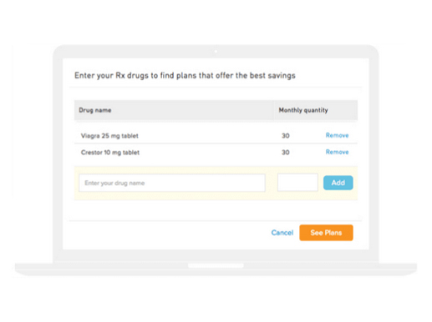The height and width of the screenshot is (322, 432).
Task: Click the blue Add button
Action: tap(338, 183)
